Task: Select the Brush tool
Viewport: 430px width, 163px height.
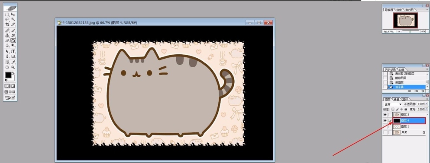Action: 13,30
